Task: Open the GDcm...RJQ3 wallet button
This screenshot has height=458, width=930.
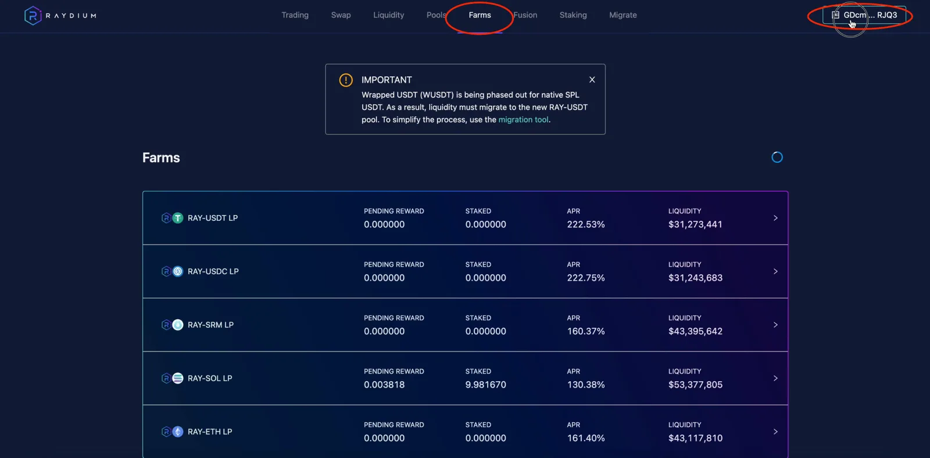Action: click(x=864, y=15)
